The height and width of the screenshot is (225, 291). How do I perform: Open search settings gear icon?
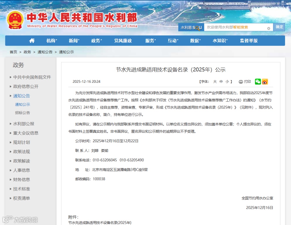pyautogui.click(x=269, y=28)
